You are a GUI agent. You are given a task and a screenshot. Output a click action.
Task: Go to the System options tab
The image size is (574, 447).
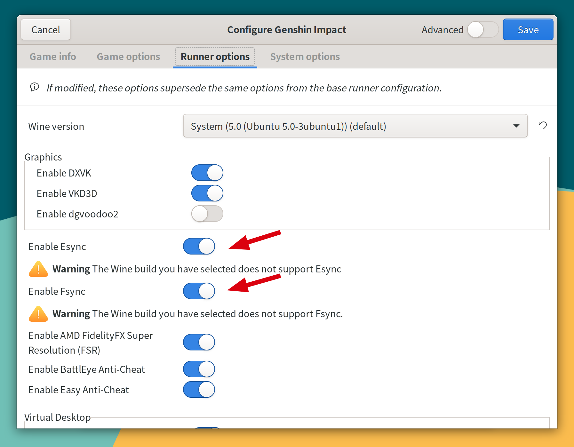pyautogui.click(x=305, y=57)
